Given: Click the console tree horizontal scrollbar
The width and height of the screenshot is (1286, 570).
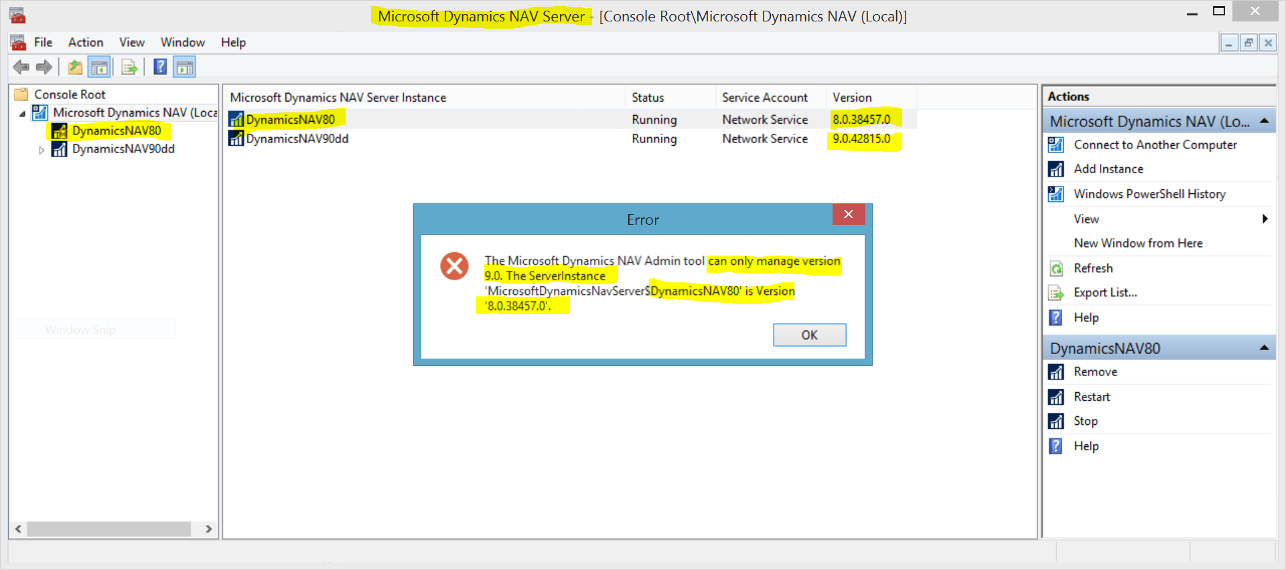Looking at the screenshot, I should (109, 529).
